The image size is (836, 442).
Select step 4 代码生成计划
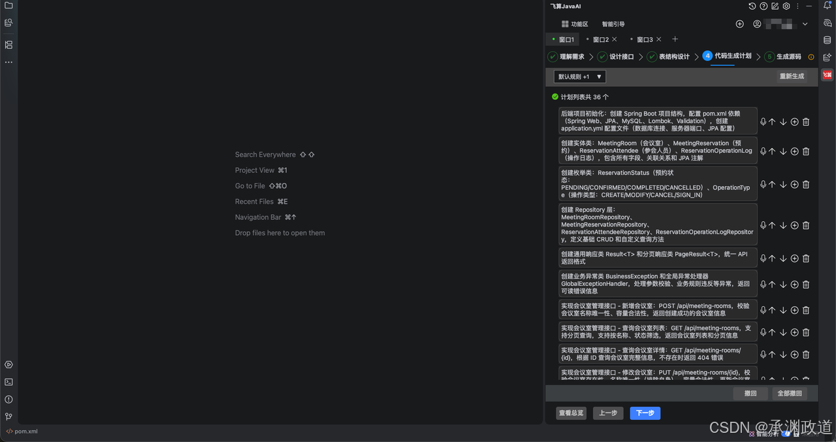point(727,56)
